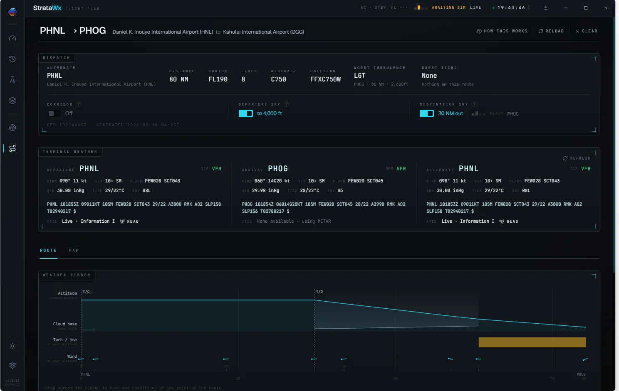Select the ROUTE tab
The image size is (619, 391).
[x=48, y=251]
